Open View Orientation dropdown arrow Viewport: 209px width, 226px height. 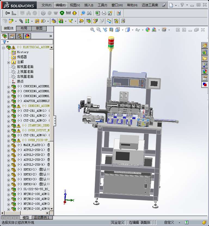coord(123,30)
